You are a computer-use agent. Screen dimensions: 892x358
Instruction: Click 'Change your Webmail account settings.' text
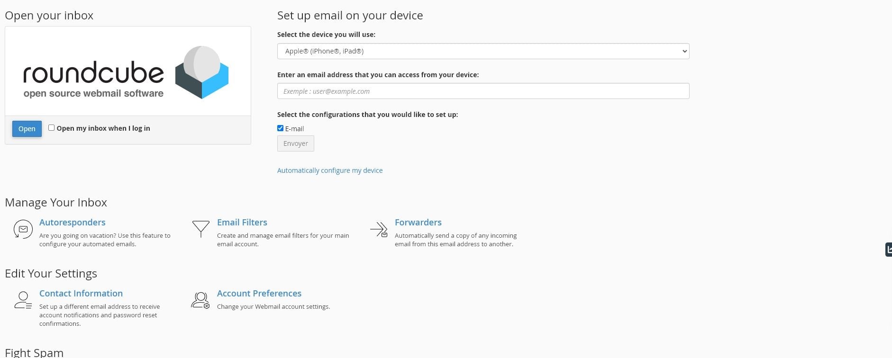(x=273, y=306)
